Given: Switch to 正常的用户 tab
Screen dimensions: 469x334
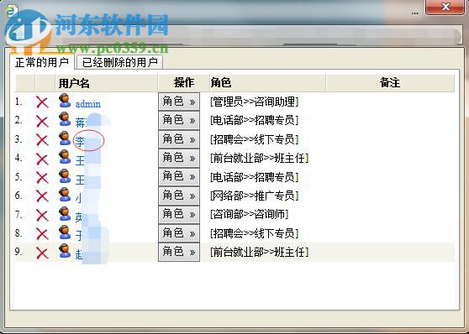Looking at the screenshot, I should click(x=42, y=62).
